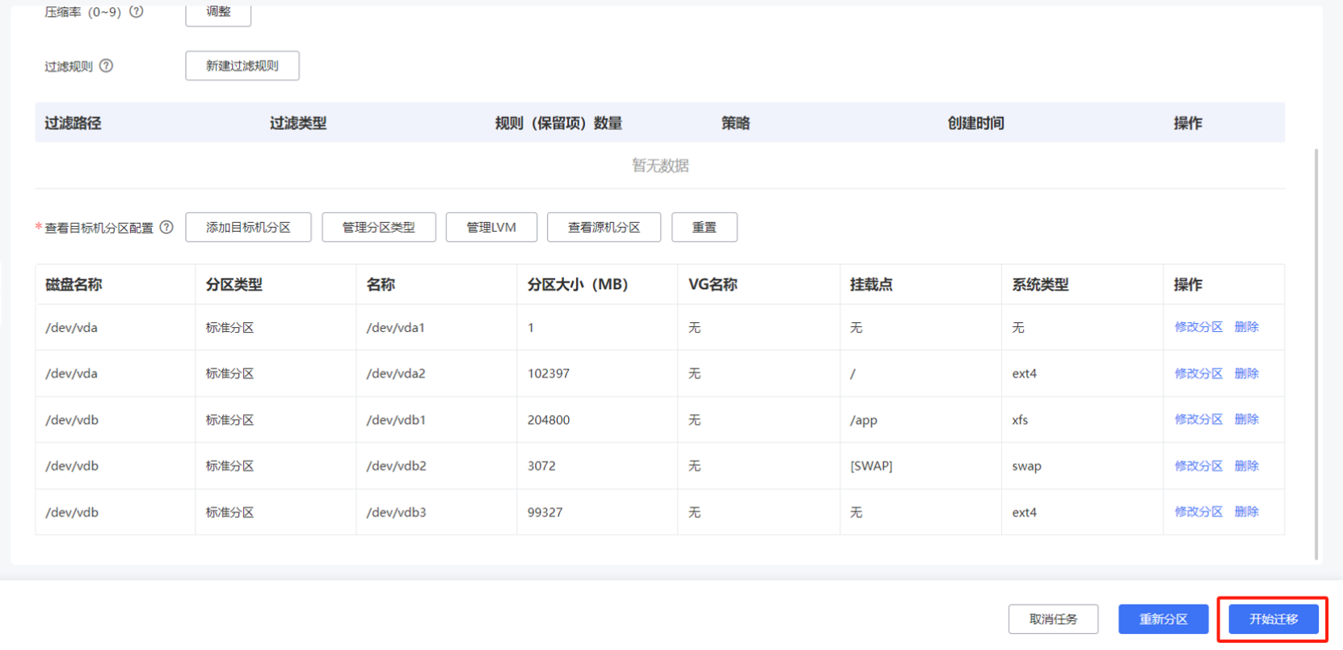
Task: Open the 过滤规则 help icon
Action: [106, 66]
